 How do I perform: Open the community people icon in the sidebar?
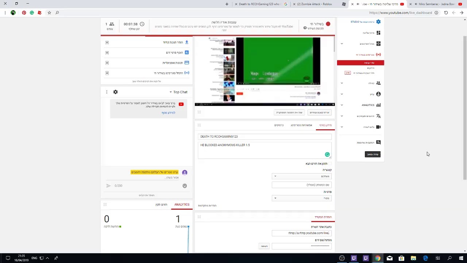pyautogui.click(x=378, y=83)
